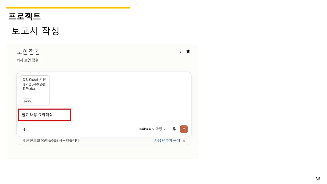Open the attached ISMS-P xlsx file card
Image resolution: width=327 pixels, height=184 pixels.
[35, 90]
